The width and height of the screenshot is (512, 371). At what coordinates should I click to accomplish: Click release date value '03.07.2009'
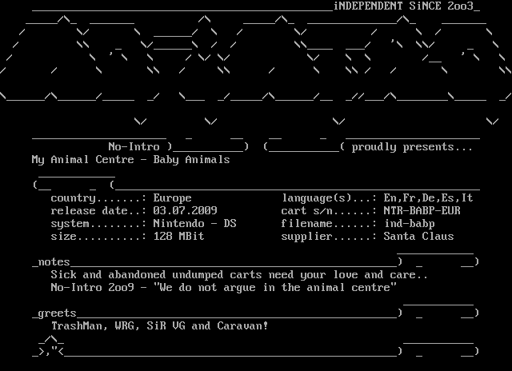(x=185, y=211)
